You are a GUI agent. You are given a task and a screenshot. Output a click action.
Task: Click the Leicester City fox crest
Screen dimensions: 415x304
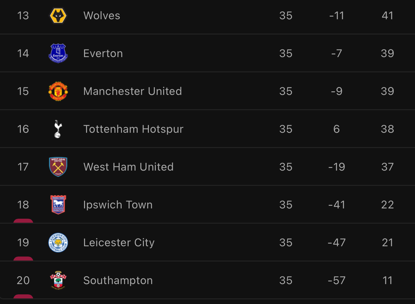click(58, 243)
